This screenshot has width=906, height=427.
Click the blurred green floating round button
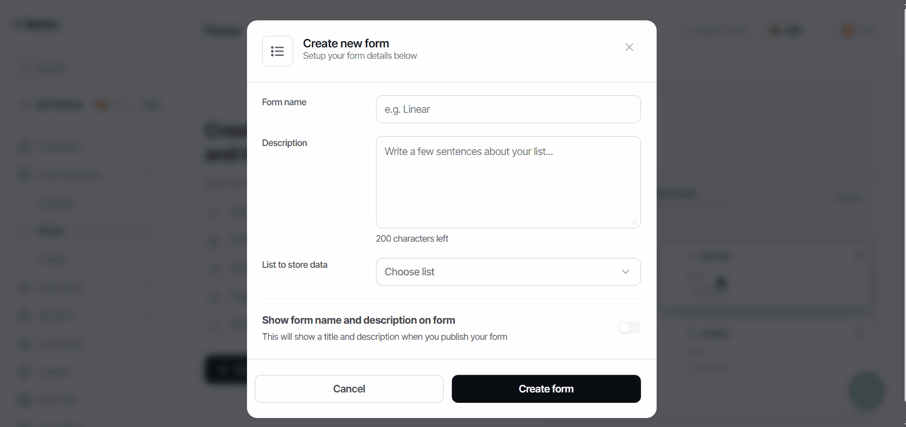click(x=866, y=391)
